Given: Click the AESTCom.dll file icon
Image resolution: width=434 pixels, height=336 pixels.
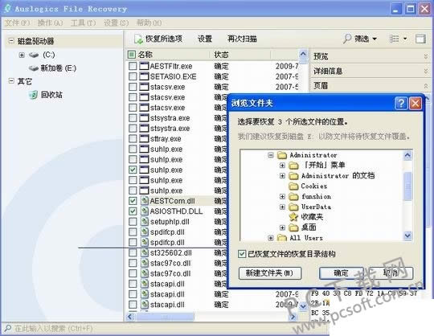Looking at the screenshot, I should pyautogui.click(x=144, y=201).
